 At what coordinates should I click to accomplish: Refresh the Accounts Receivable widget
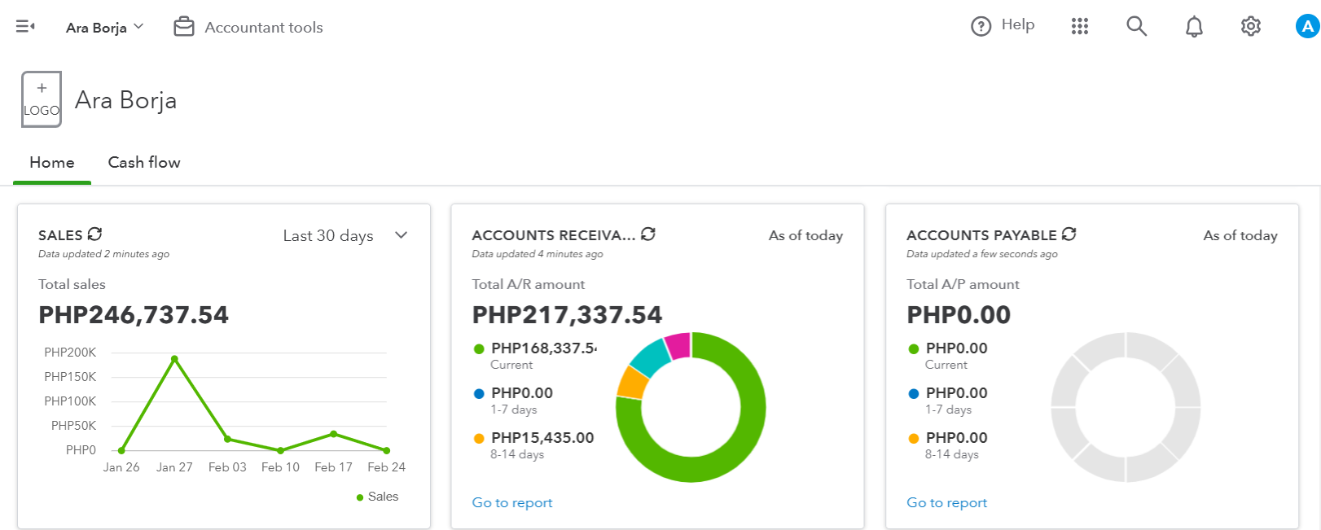[x=648, y=234]
